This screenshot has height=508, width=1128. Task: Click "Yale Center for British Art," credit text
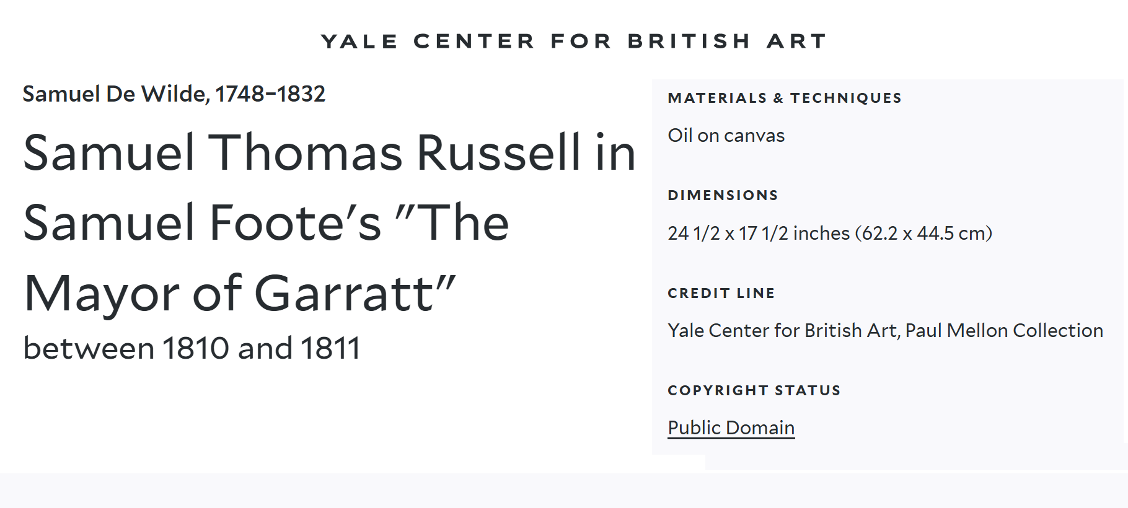pyautogui.click(x=783, y=331)
